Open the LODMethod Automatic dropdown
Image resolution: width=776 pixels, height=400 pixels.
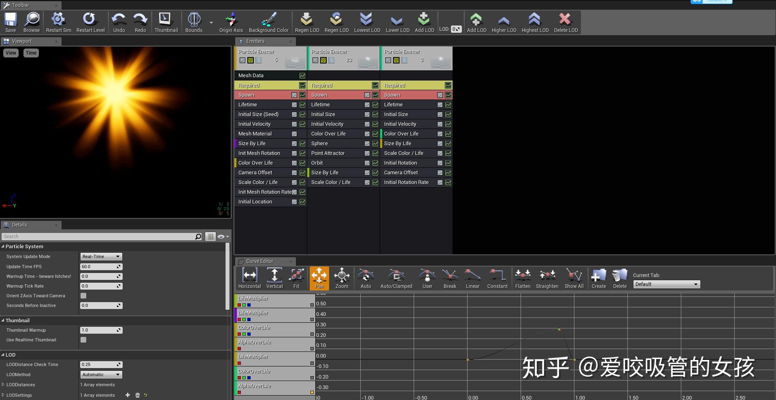(x=101, y=375)
